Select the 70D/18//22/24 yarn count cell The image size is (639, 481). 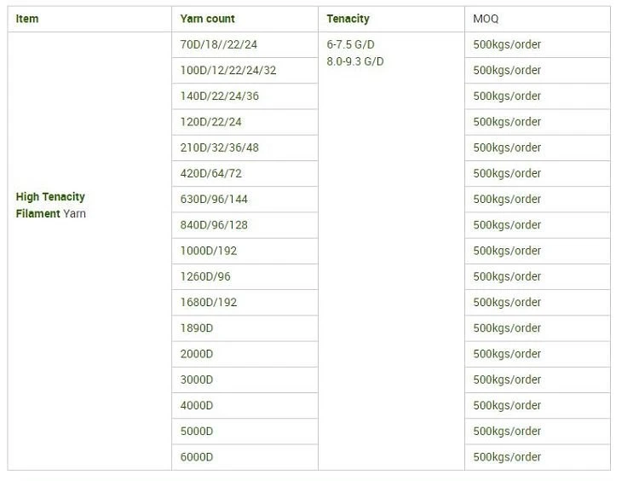(245, 44)
